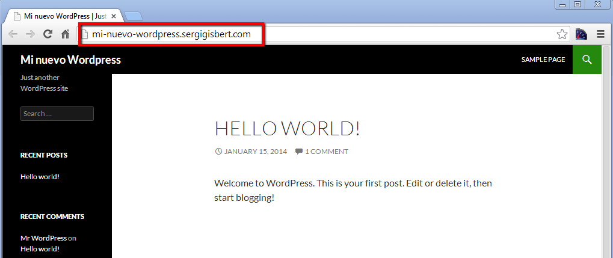Open Hello world! under Recent Posts
This screenshot has height=258, width=613.
pyautogui.click(x=40, y=177)
